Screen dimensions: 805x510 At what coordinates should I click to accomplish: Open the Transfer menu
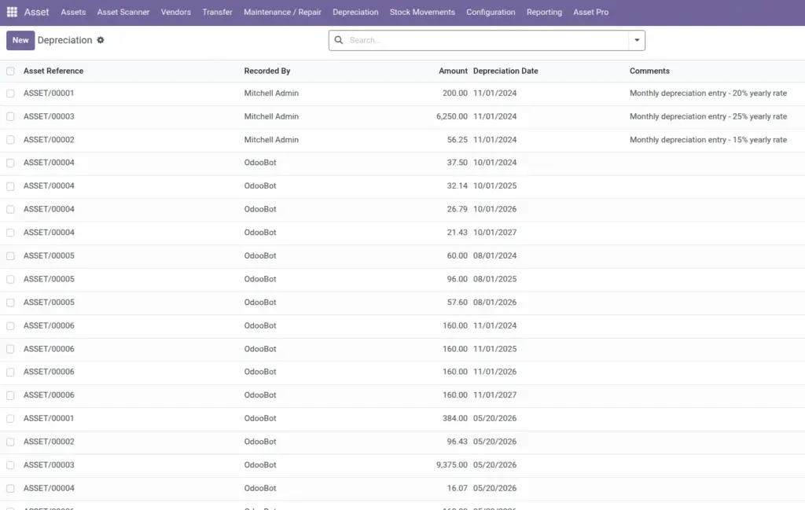[x=217, y=12]
